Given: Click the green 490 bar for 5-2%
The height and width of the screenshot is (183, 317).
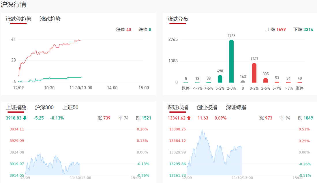Looking at the screenshot, I should pyautogui.click(x=220, y=79).
